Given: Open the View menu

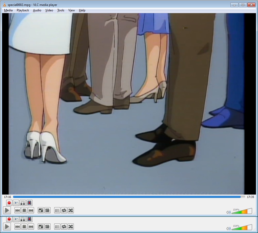Looking at the screenshot, I should point(71,10).
